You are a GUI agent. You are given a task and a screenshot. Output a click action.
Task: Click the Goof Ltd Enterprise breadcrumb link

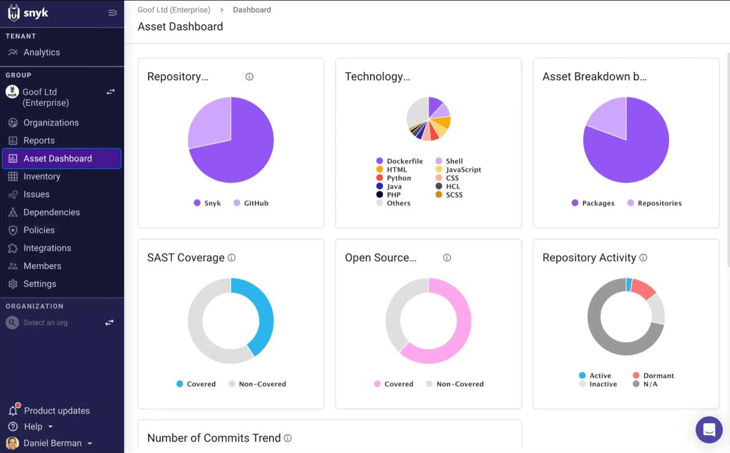174,10
